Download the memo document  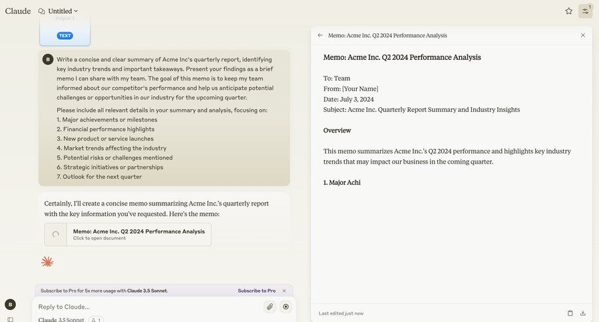point(583,313)
